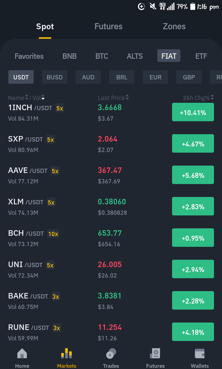Viewport: 222px width, 369px height.
Task: Tap the muted sound icon in status bar
Action: pyautogui.click(x=153, y=6)
